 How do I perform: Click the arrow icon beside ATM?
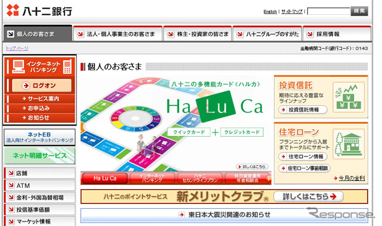coord(11,185)
